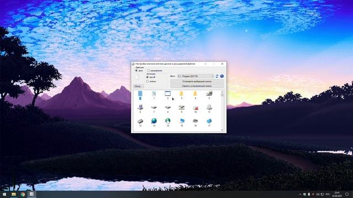Click the active app taskbar button
Viewport: 353px width, 198px height.
32,194
